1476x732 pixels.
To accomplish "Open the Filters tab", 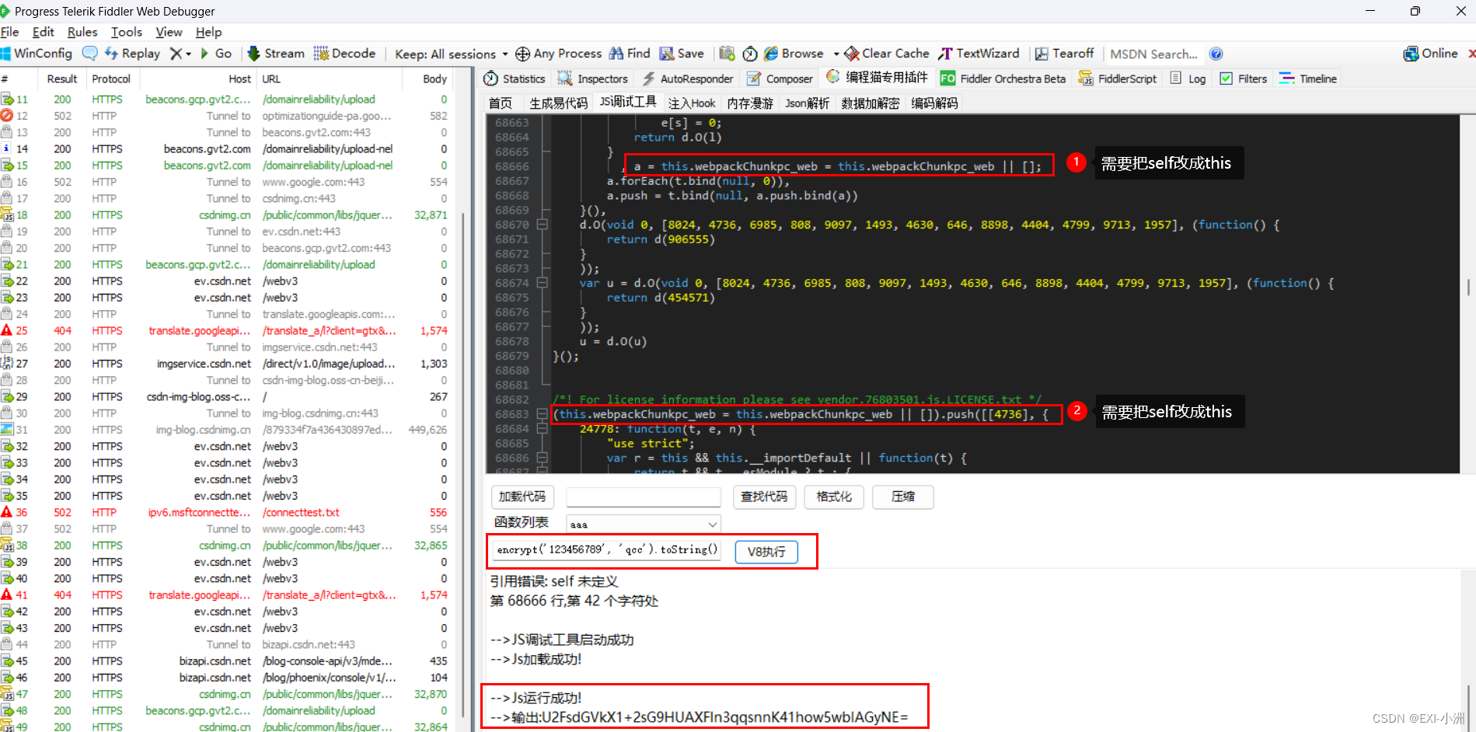I will [1244, 78].
